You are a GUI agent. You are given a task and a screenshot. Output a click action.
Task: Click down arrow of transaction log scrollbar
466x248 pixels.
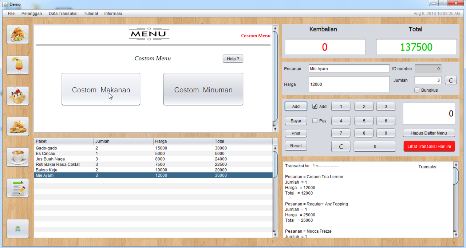click(456, 235)
